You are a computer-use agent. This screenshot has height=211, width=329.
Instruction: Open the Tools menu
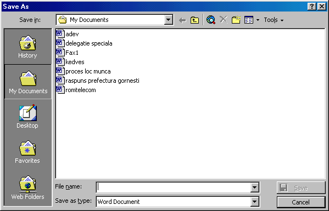tap(274, 20)
